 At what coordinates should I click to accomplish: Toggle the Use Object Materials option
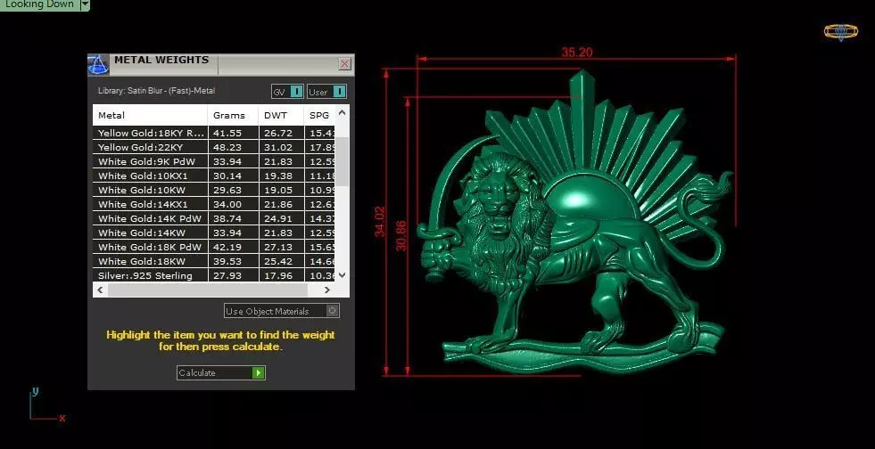point(281,311)
